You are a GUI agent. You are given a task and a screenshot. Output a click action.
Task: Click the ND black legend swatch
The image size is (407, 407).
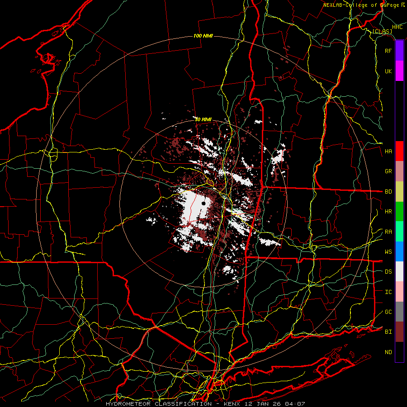[x=399, y=352]
